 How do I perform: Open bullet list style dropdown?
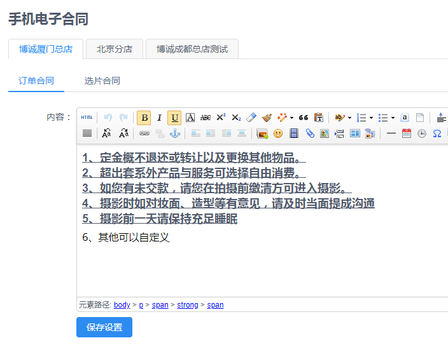pyautogui.click(x=393, y=118)
